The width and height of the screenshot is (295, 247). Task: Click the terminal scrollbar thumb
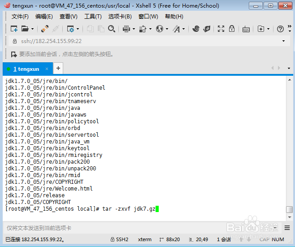click(x=289, y=209)
